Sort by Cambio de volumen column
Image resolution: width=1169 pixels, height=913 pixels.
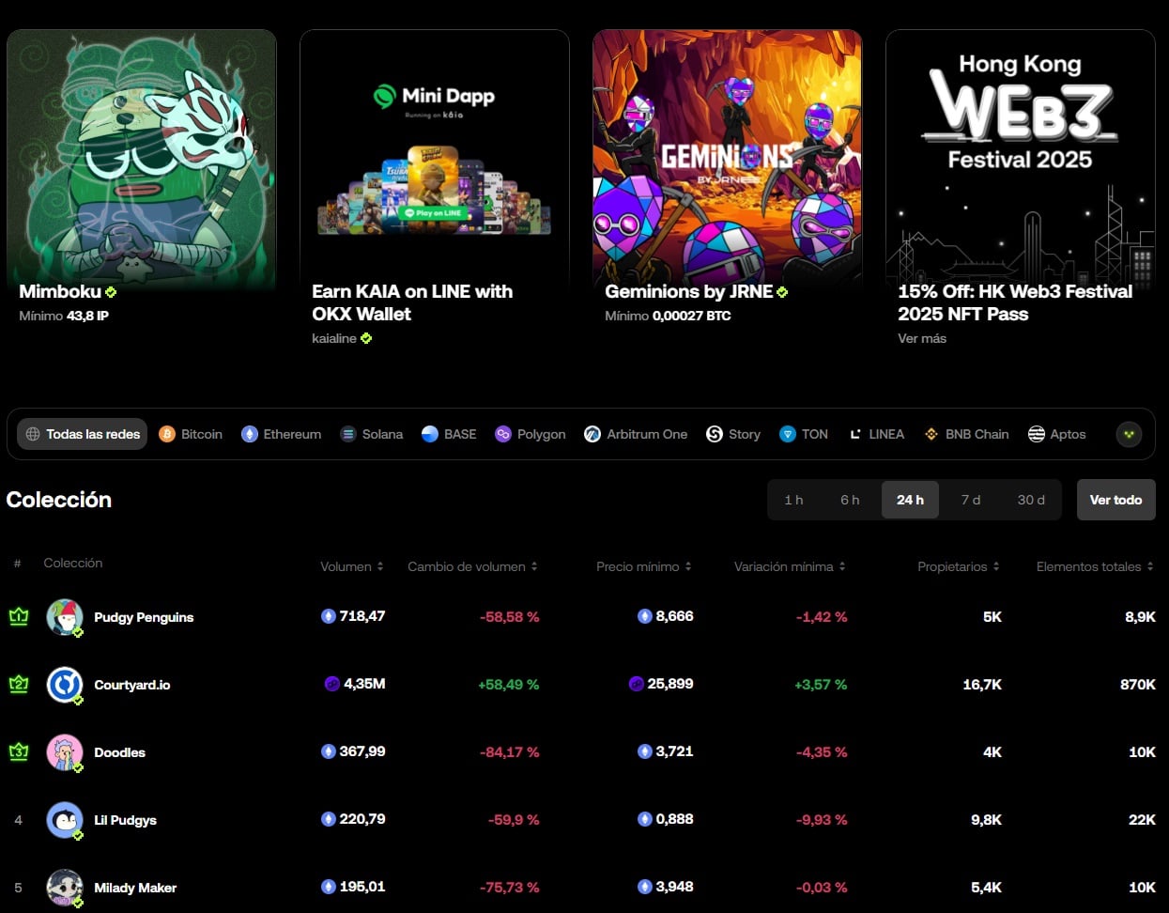(472, 566)
